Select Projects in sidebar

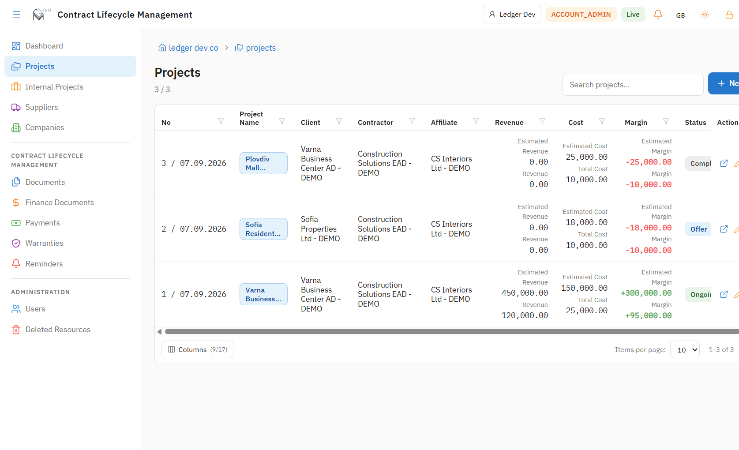click(70, 66)
